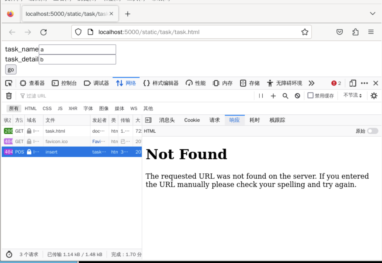Expand more devtools tabs chevron
The height and width of the screenshot is (263, 382).
(x=312, y=83)
